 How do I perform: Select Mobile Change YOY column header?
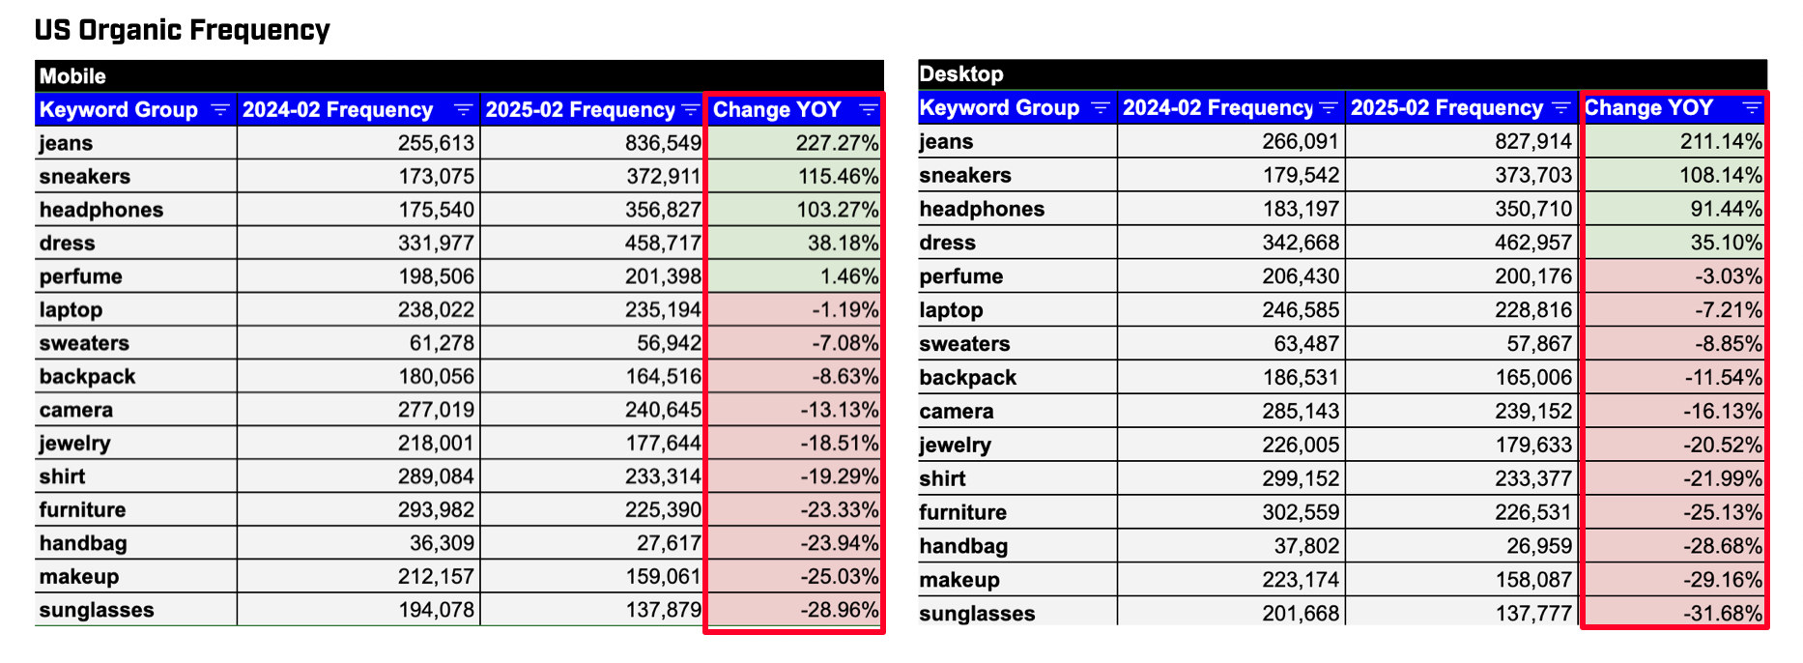coord(794,110)
